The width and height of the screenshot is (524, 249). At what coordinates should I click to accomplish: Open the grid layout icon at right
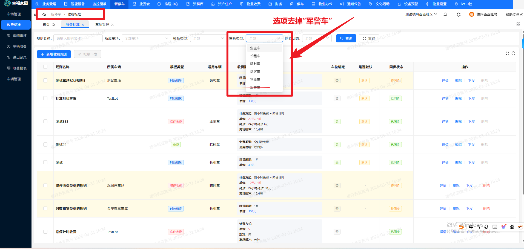[x=518, y=24]
